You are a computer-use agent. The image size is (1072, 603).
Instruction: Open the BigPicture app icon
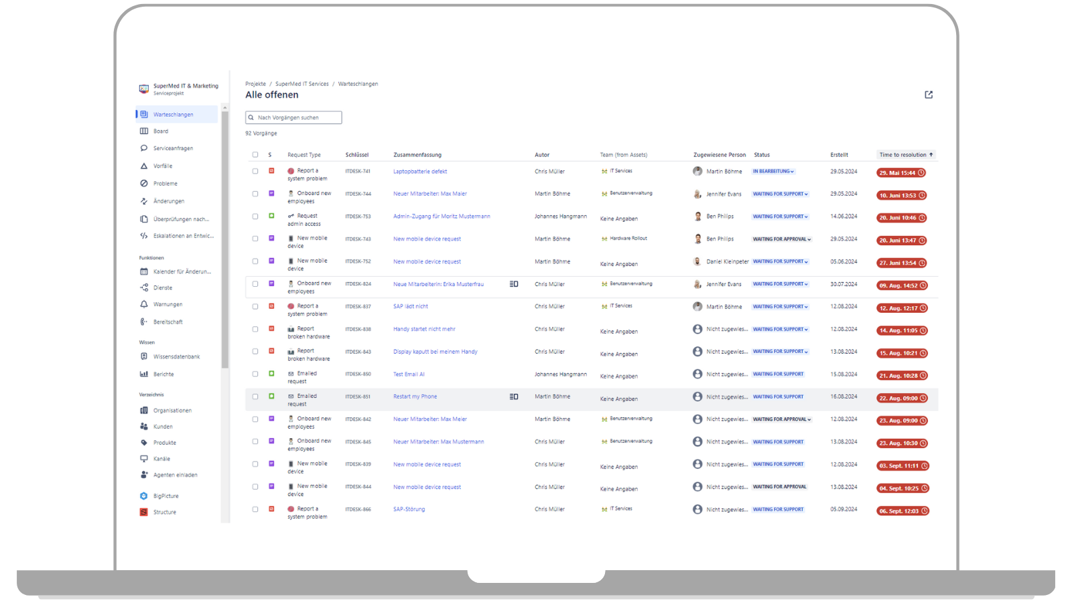click(143, 496)
